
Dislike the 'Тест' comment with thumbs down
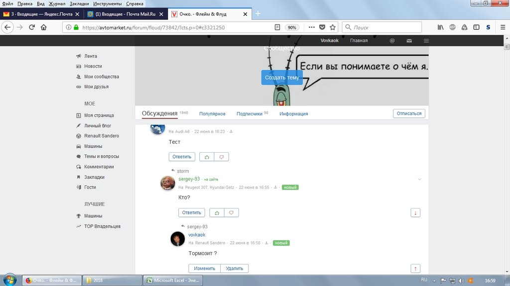(x=222, y=157)
